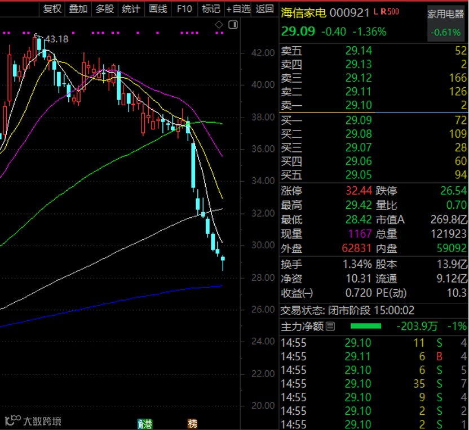The image size is (469, 430).
Task: Click the diamond icon above chart
Action: (219, 25)
